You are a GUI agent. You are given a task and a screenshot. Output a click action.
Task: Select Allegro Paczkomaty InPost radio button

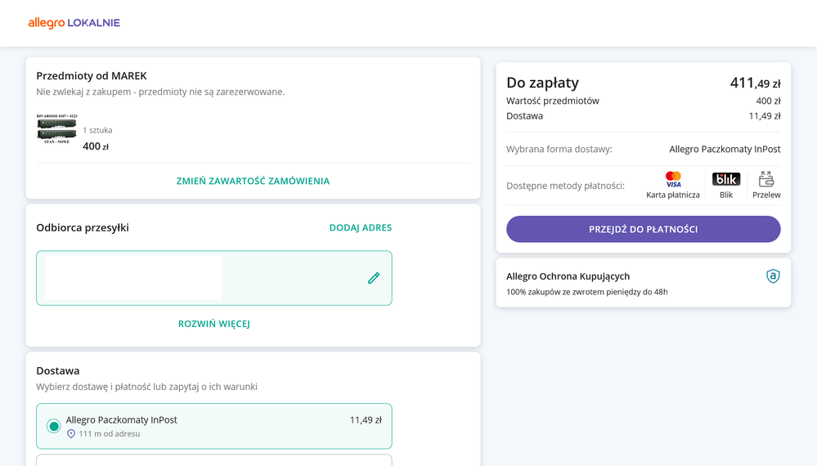coord(54,426)
